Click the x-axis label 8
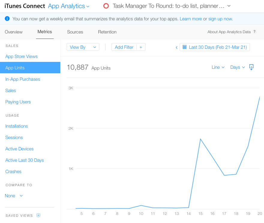 [117, 214]
